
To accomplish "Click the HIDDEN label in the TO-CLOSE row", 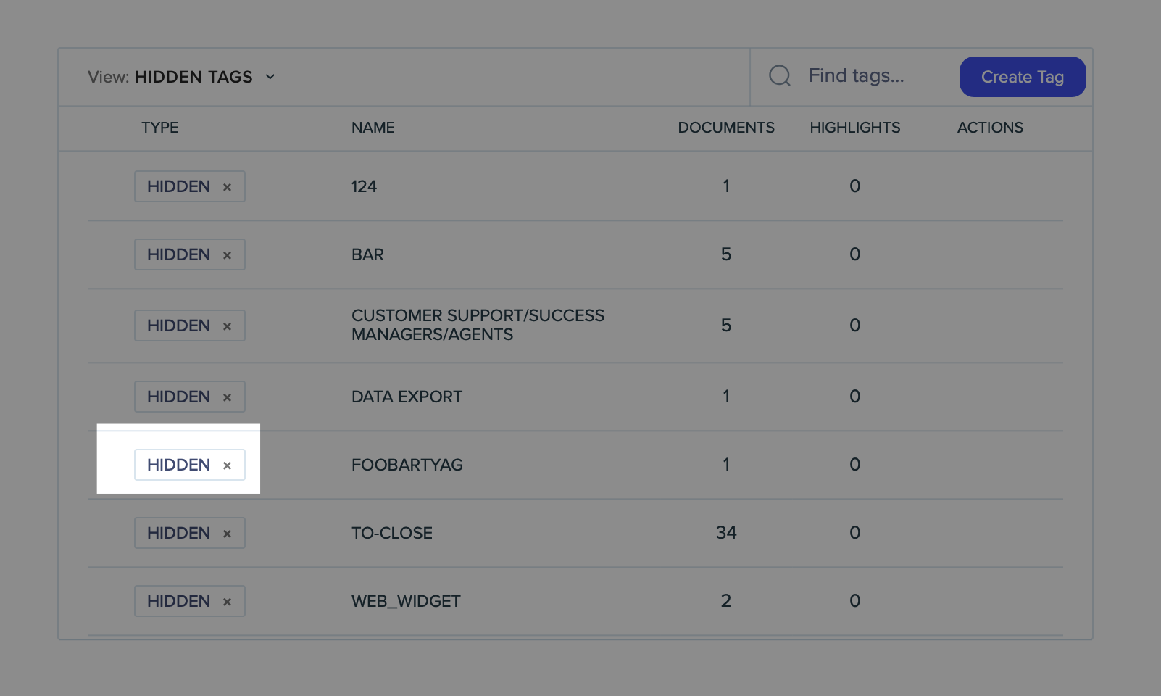I will [x=178, y=533].
